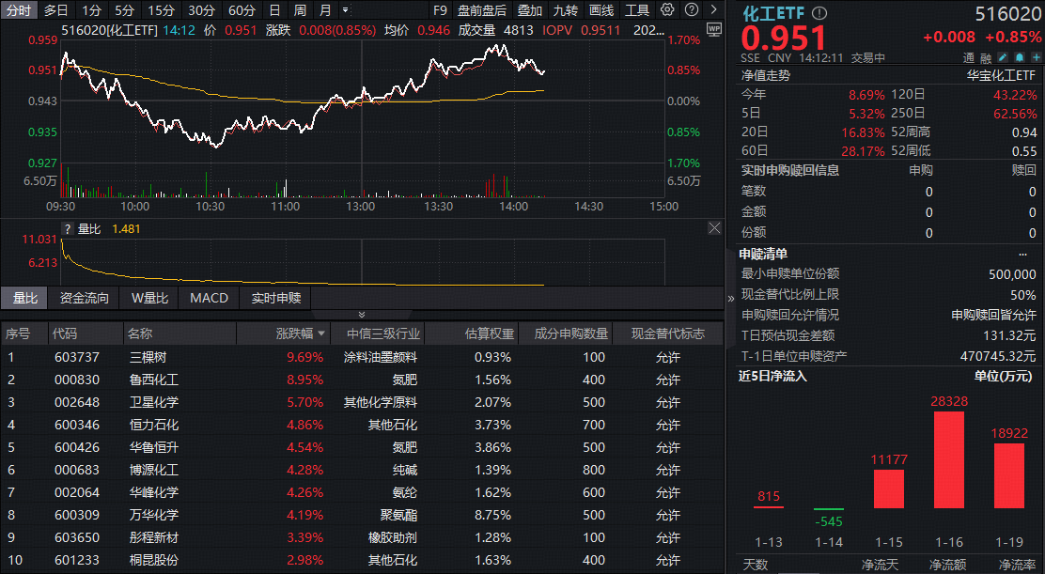Switch to the MACD tab

209,299
